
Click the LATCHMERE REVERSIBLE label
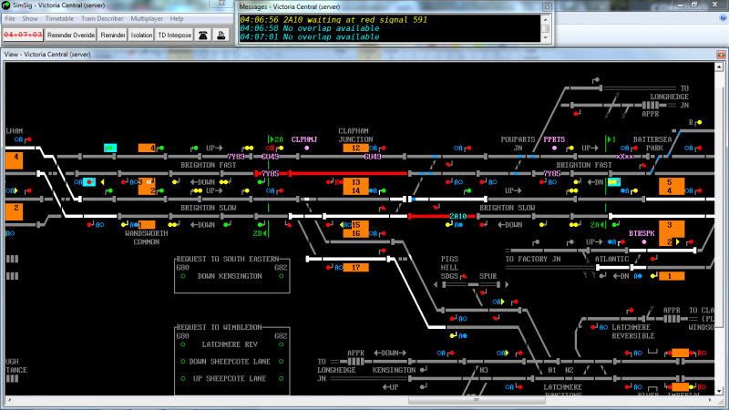click(x=633, y=332)
